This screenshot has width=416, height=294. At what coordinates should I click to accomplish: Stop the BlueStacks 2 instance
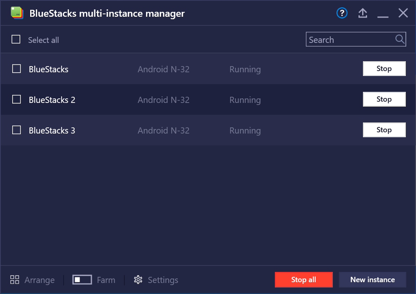click(384, 99)
